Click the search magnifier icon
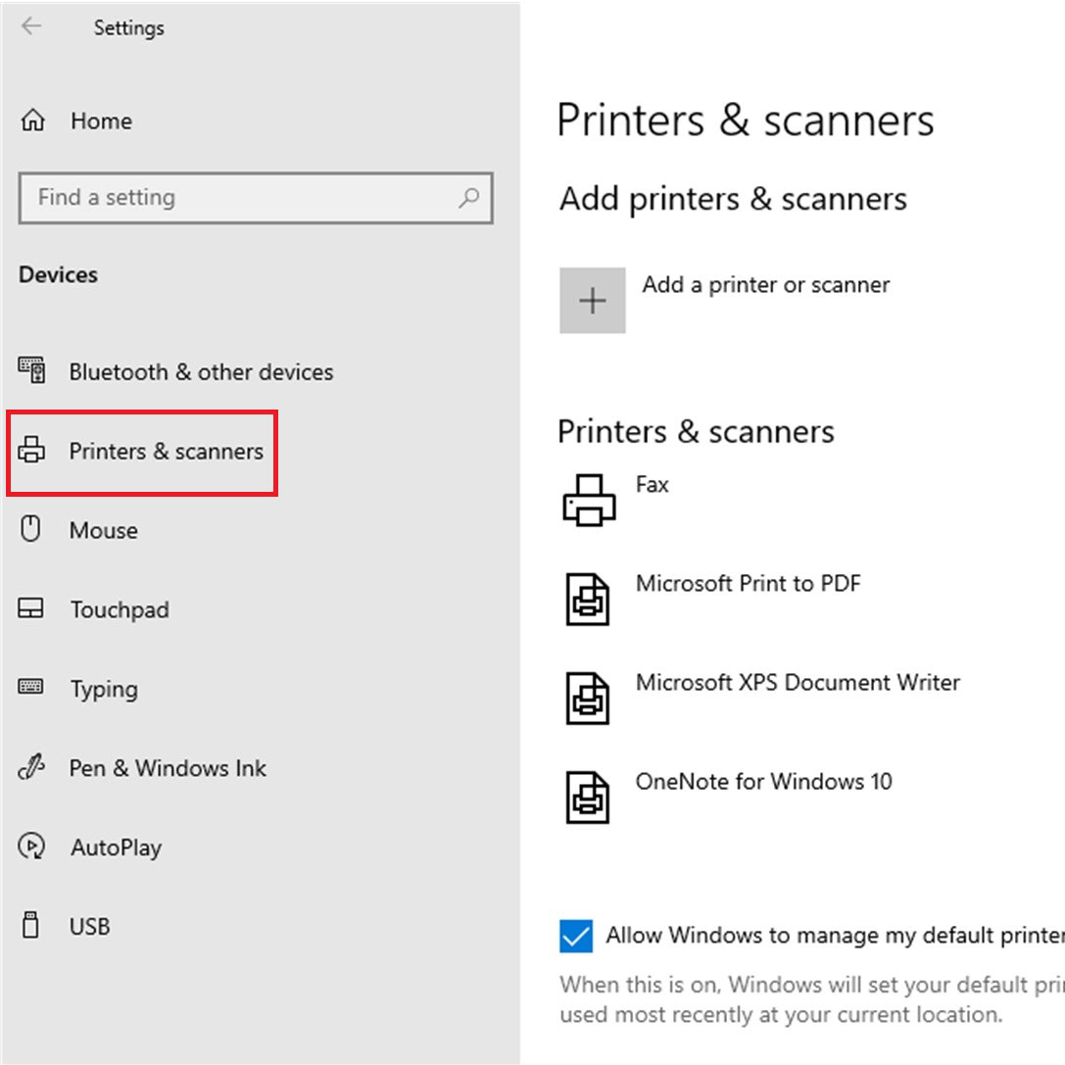The width and height of the screenshot is (1065, 1065). point(469,198)
